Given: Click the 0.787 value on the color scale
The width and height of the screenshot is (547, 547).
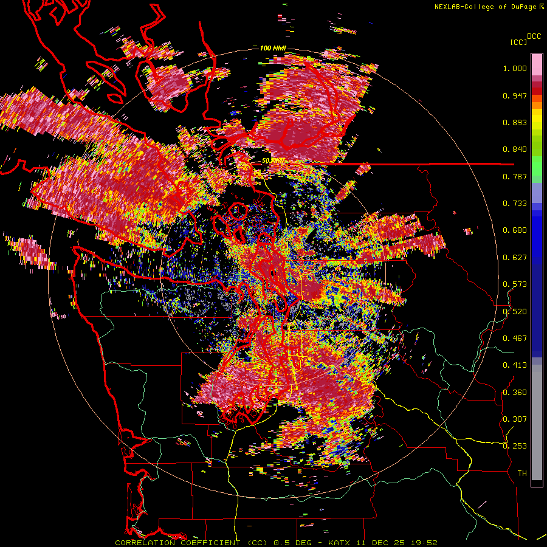Looking at the screenshot, I should [515, 176].
